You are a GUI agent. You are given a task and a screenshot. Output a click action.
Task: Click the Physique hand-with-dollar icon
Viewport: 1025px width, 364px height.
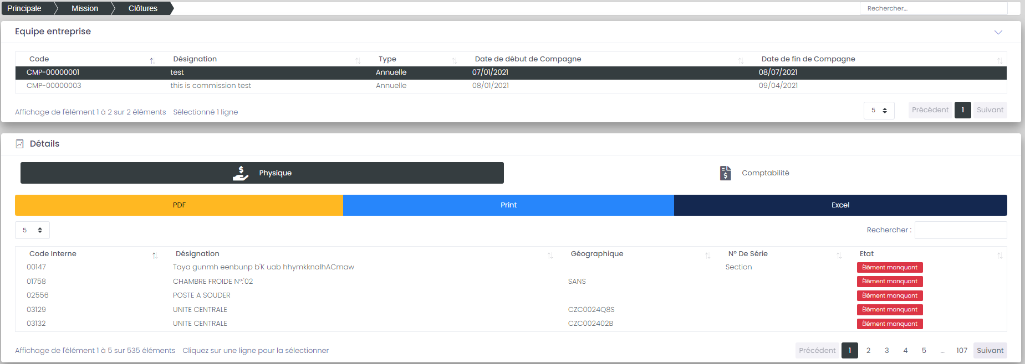coord(241,173)
